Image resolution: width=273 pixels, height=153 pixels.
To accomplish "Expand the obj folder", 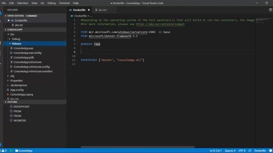I will [8, 76].
